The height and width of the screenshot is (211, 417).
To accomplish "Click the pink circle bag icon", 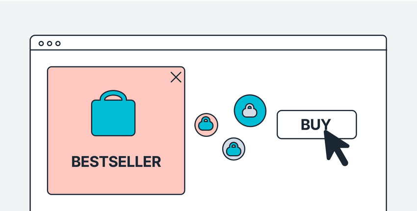I will pyautogui.click(x=207, y=125).
